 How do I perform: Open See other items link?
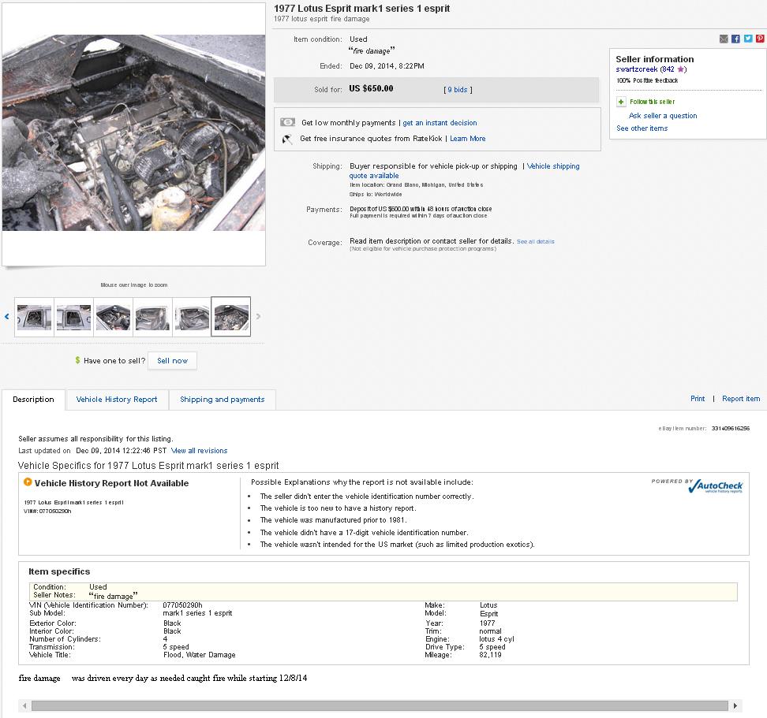[x=642, y=128]
